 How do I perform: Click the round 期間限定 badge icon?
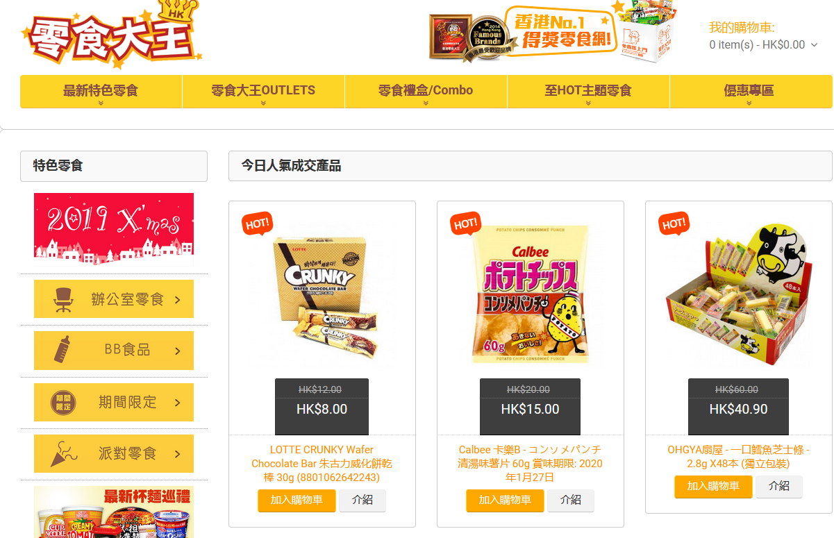pyautogui.click(x=63, y=402)
